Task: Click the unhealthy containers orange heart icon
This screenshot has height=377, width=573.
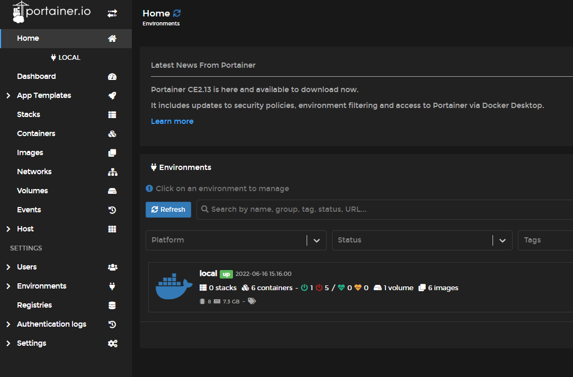Action: point(358,288)
